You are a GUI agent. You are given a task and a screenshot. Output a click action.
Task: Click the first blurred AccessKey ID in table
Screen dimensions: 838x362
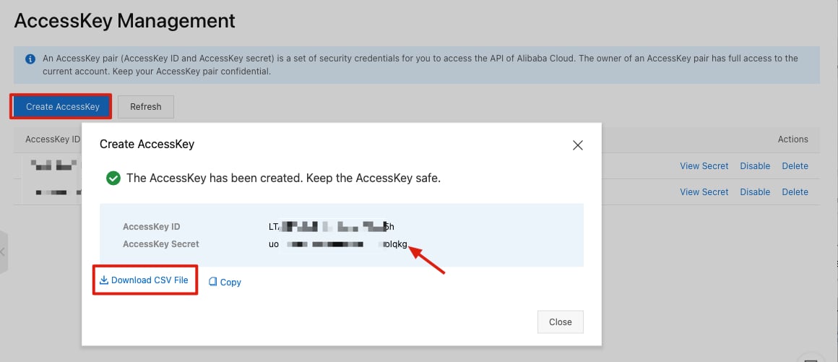tap(53, 165)
